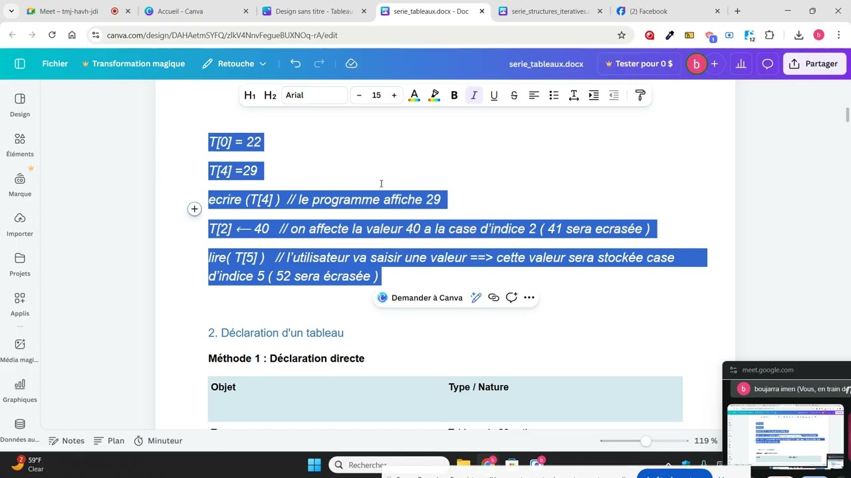Viewport: 851px width, 478px height.
Task: Apply Heading 1 style
Action: click(250, 96)
